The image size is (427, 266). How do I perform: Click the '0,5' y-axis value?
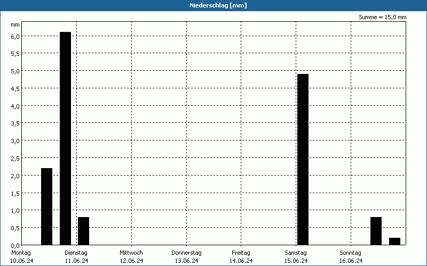coord(15,228)
